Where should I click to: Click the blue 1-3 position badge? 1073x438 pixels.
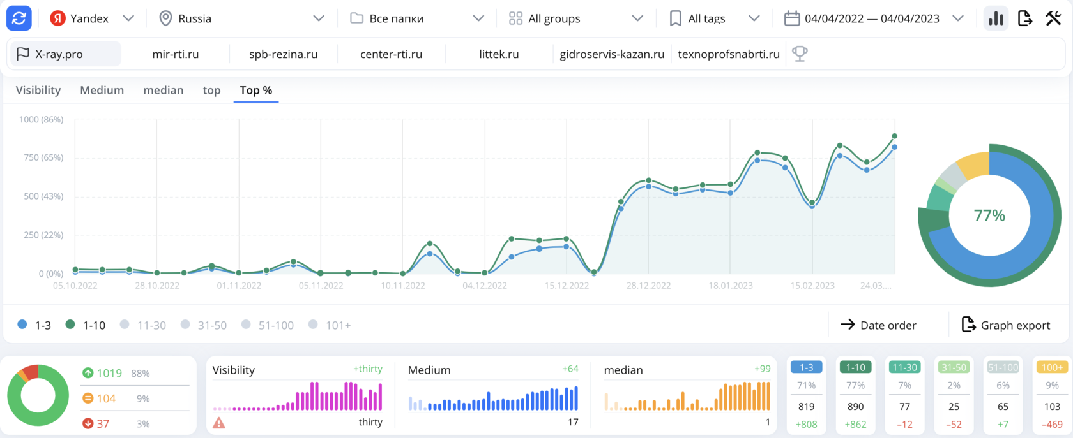(x=807, y=367)
